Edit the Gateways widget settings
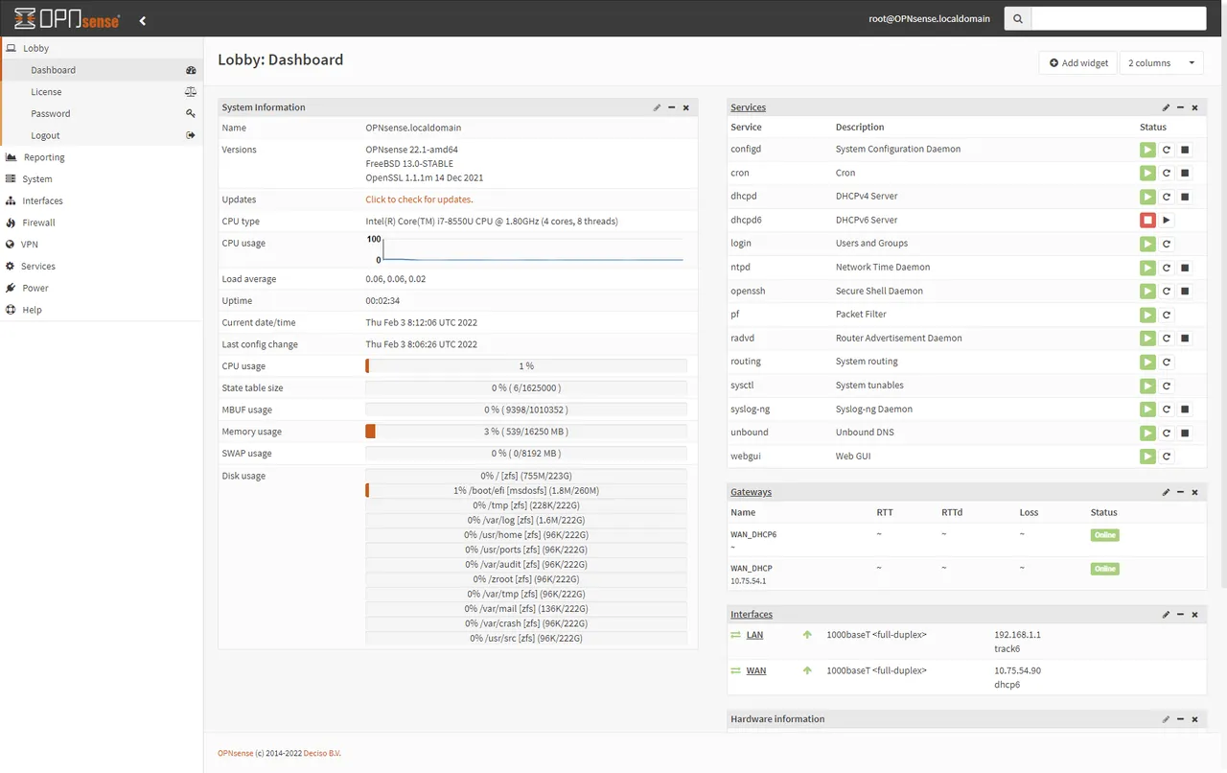 point(1166,492)
